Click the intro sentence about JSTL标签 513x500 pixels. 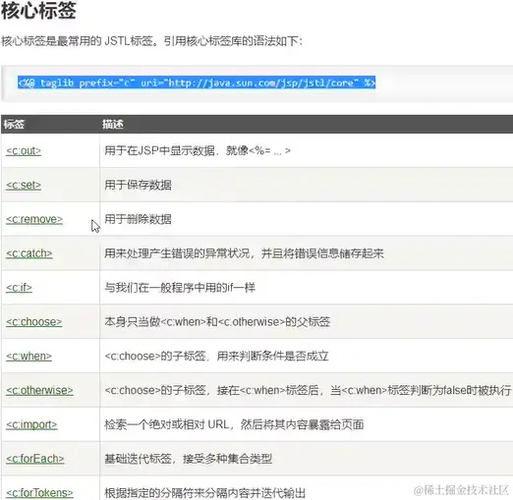(x=151, y=41)
